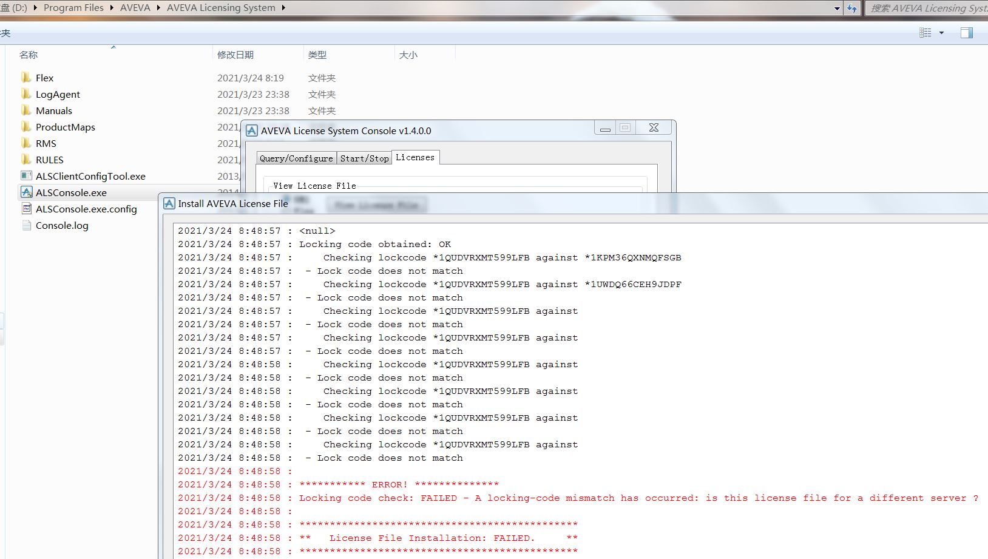Image resolution: width=988 pixels, height=559 pixels.
Task: Select the Manuals folder name
Action: click(54, 110)
